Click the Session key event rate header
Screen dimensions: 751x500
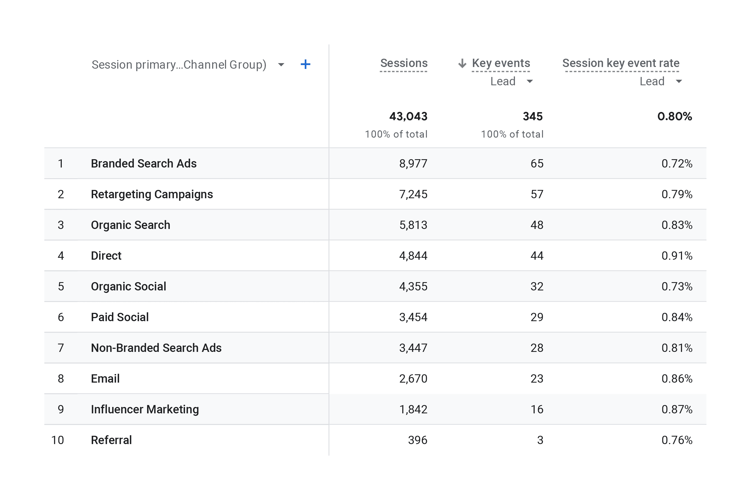pos(621,63)
